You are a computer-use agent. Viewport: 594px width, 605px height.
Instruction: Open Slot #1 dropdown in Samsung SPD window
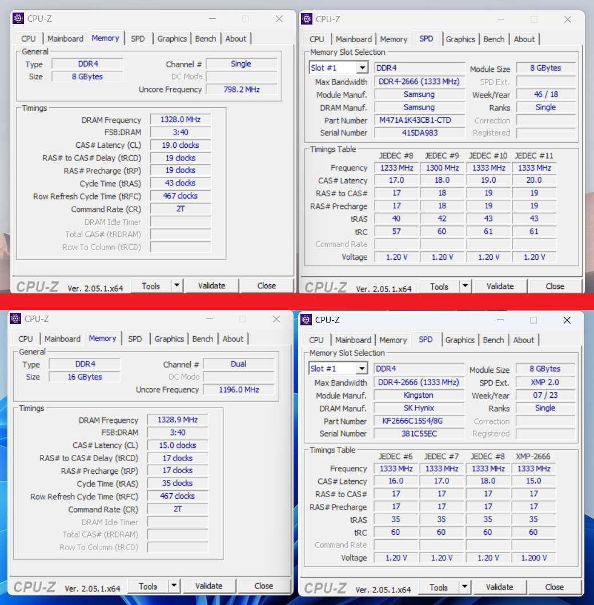pos(362,68)
